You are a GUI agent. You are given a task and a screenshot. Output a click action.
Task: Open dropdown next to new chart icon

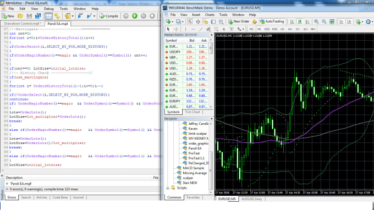(x=172, y=21)
